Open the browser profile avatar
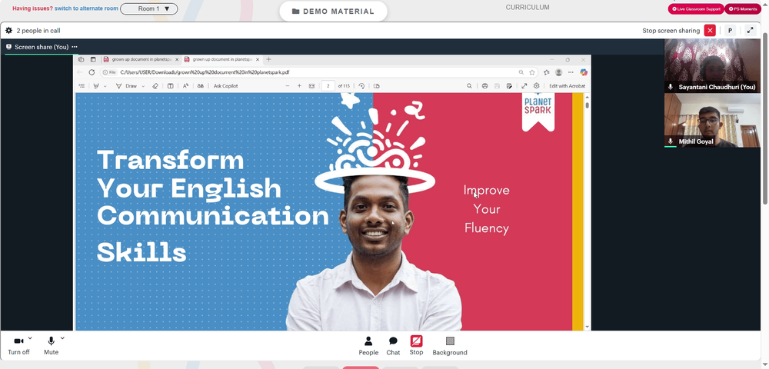The image size is (769, 369). click(558, 72)
